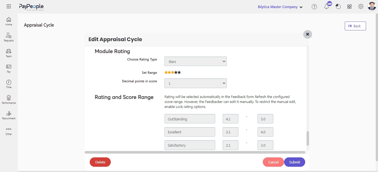The image size is (378, 172).
Task: Click the Excellent rating label input field
Action: coord(190,132)
